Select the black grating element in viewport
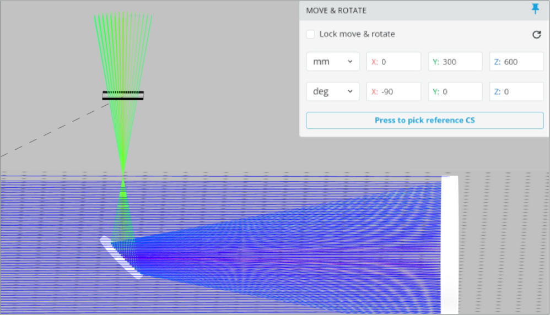This screenshot has height=315, width=550. pos(123,95)
